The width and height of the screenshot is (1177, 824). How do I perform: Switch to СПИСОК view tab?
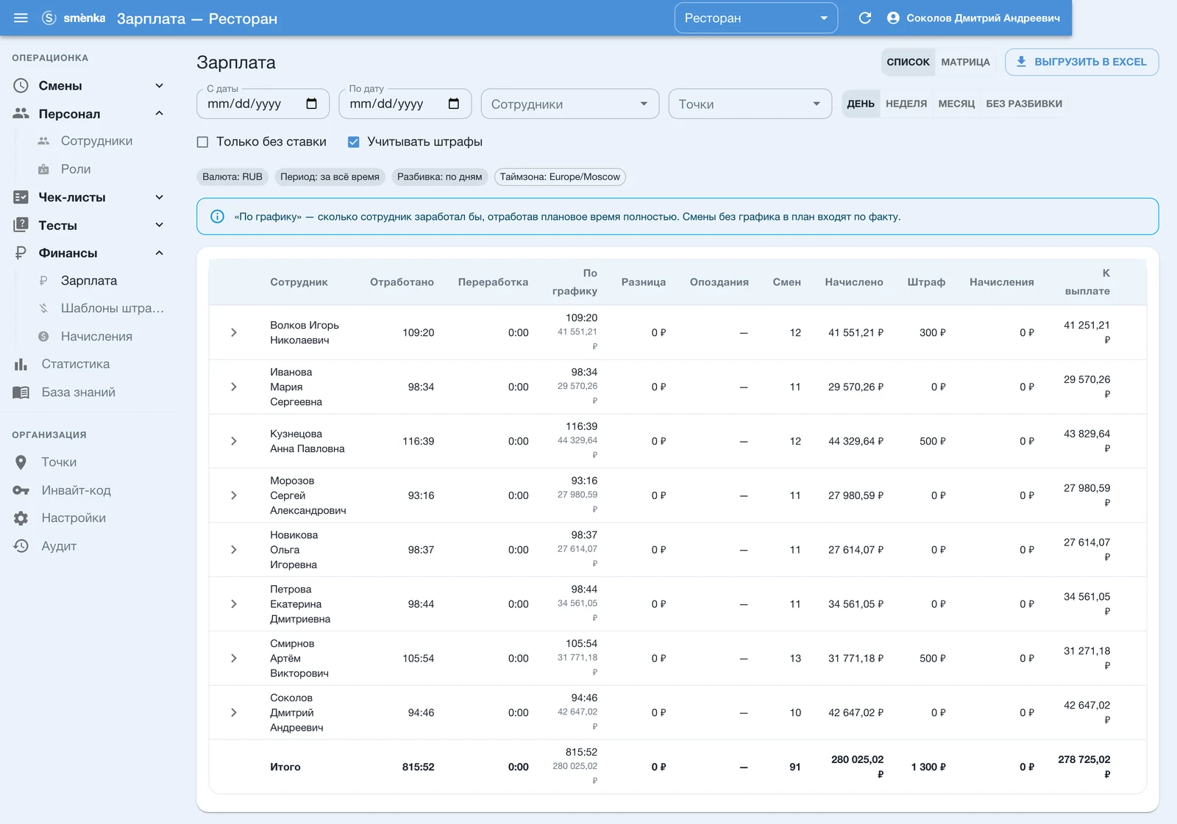[x=908, y=62]
